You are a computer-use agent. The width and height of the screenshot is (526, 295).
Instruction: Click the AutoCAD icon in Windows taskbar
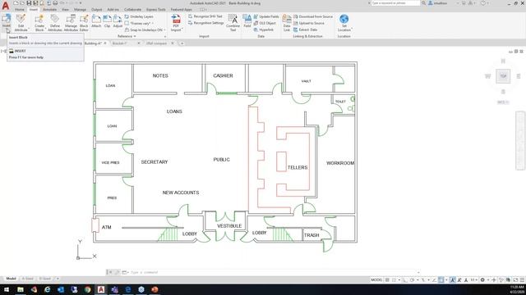tap(101, 289)
